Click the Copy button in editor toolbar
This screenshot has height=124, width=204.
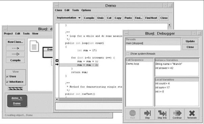click(118, 18)
